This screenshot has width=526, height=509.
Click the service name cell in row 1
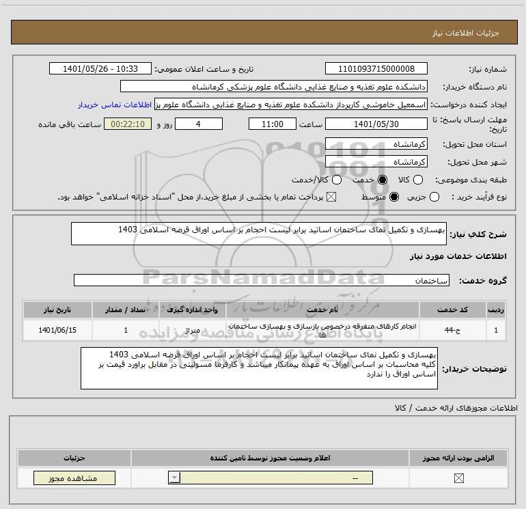pyautogui.click(x=322, y=330)
